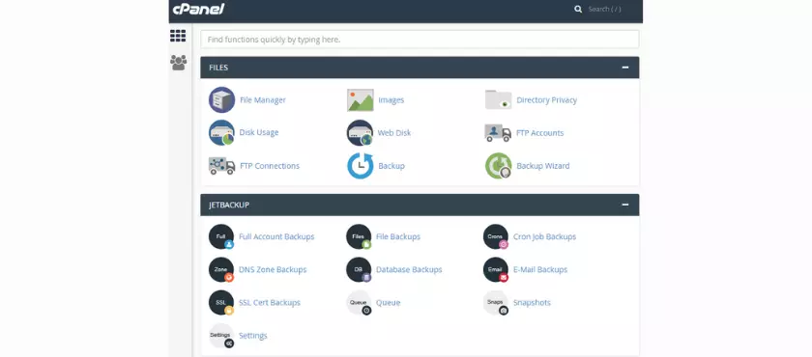Open the File Backups link
Screen dimensions: 812x357
click(x=398, y=236)
